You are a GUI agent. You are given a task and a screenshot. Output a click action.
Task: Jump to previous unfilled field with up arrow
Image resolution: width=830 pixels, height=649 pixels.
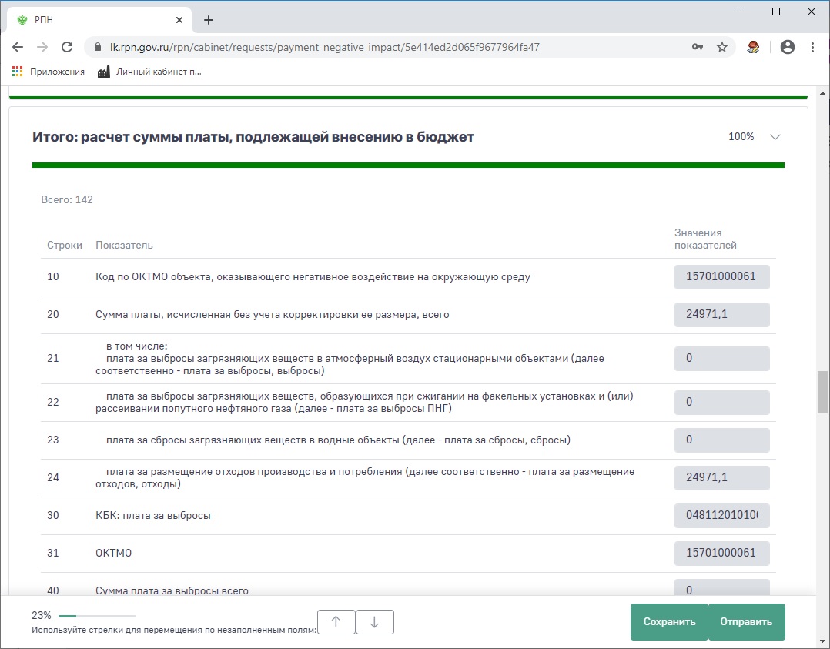tap(336, 622)
